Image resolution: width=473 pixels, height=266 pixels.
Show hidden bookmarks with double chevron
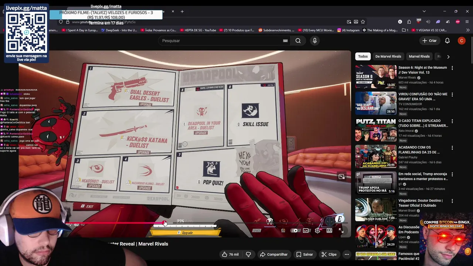[467, 30]
